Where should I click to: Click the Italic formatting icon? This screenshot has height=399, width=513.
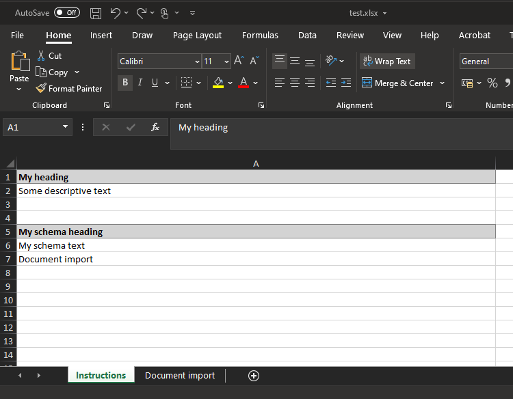pyautogui.click(x=140, y=83)
